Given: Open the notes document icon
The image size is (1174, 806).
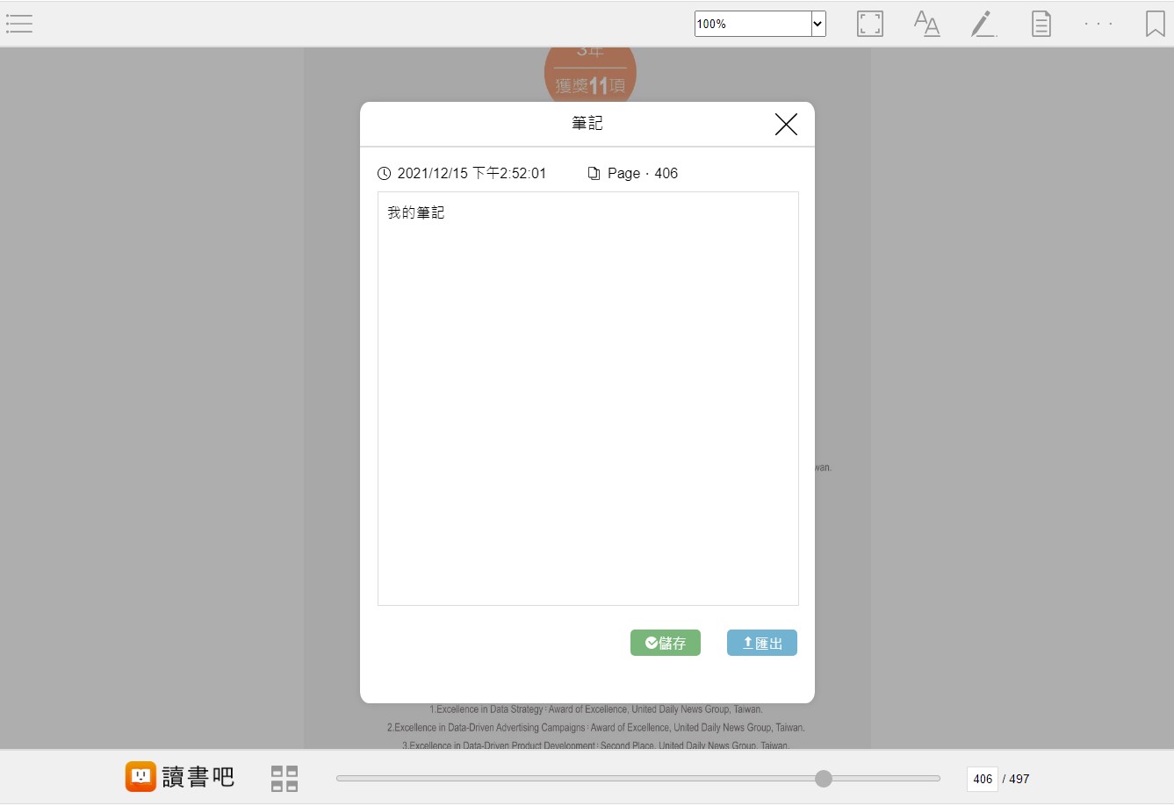Looking at the screenshot, I should (x=1041, y=24).
